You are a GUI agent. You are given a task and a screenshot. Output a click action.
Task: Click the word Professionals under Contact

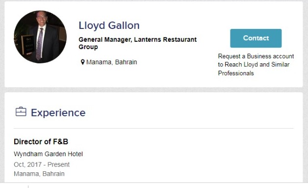tap(236, 73)
